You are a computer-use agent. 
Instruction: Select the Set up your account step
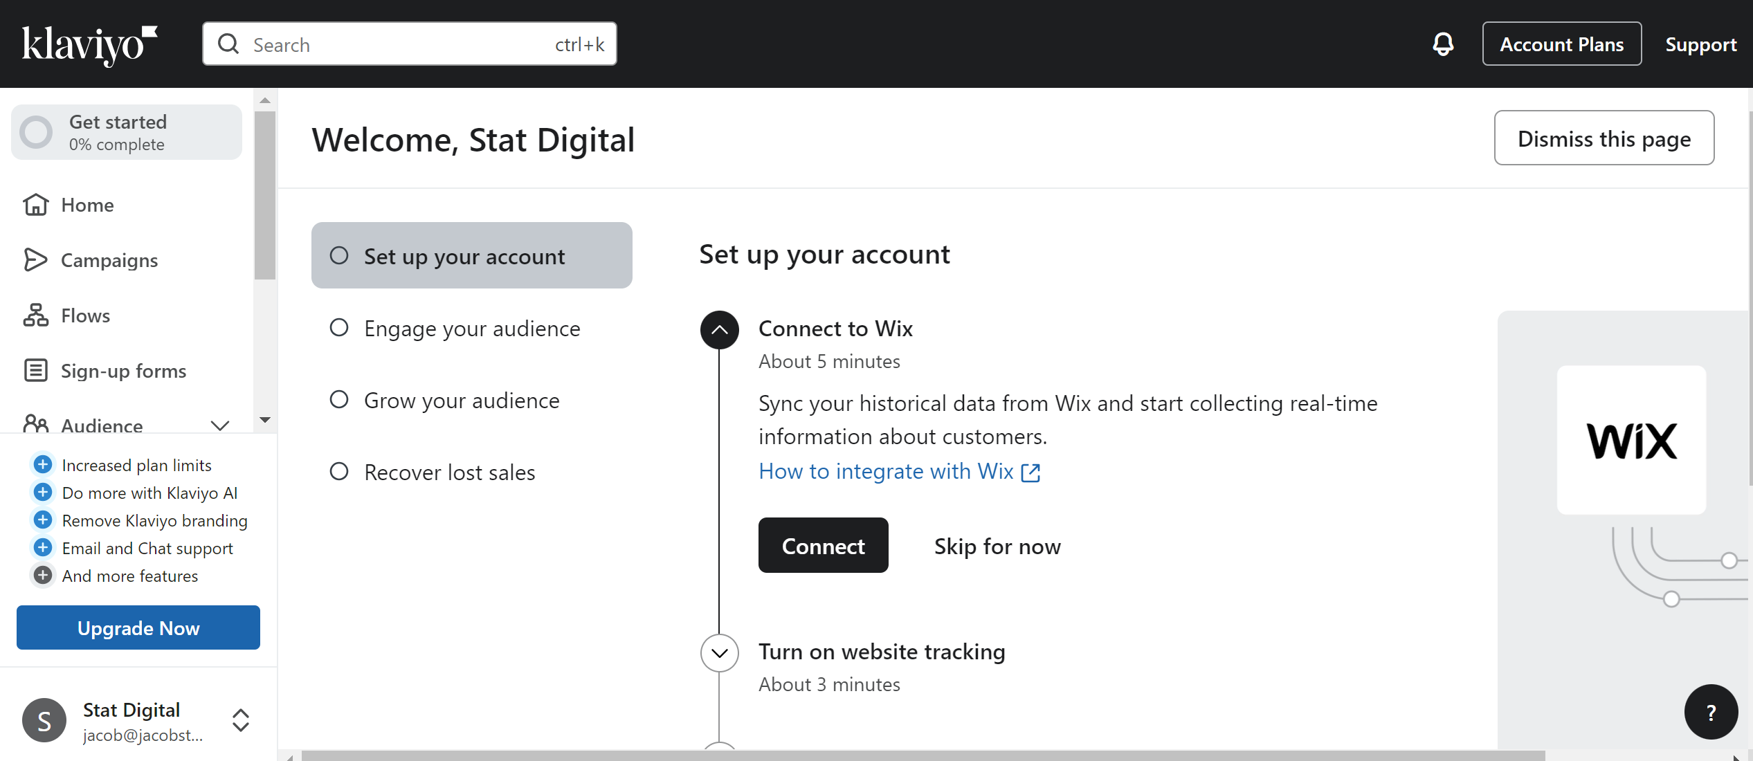(472, 255)
